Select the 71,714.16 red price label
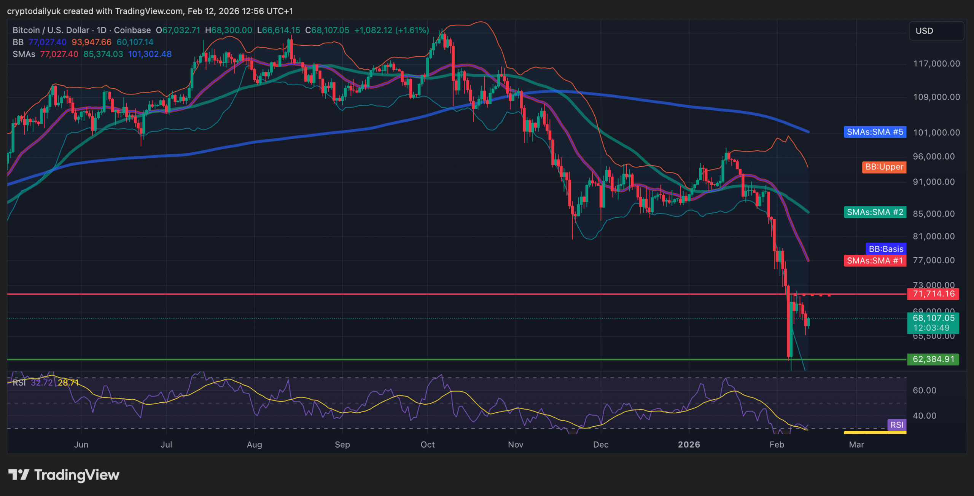Viewport: 974px width, 496px height. 933,294
